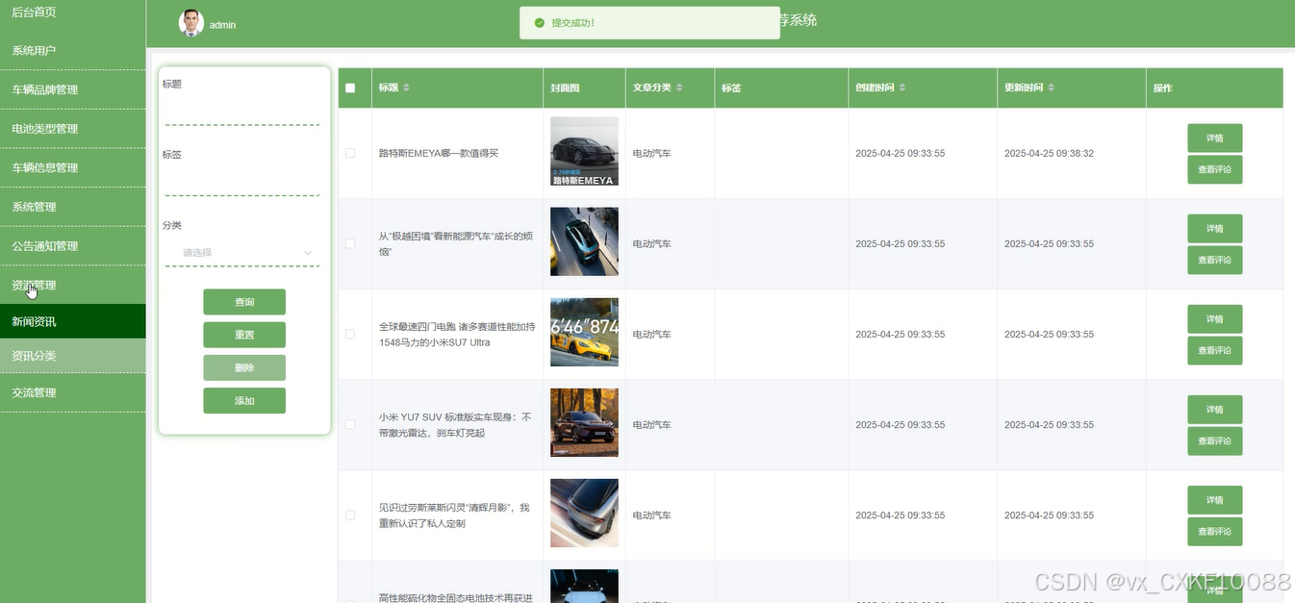The height and width of the screenshot is (603, 1295).
Task: View comments for 劳斯莱斯闪灵 article
Action: [1214, 531]
